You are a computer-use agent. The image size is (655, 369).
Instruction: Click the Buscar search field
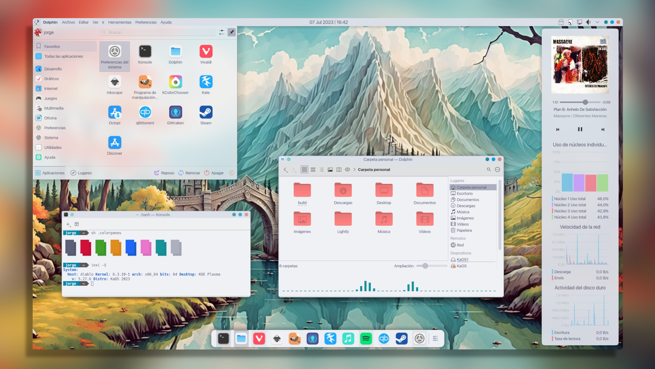(x=159, y=32)
